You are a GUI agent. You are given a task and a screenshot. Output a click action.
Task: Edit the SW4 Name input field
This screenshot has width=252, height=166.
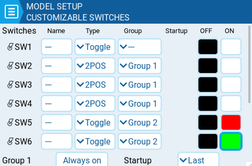click(57, 103)
